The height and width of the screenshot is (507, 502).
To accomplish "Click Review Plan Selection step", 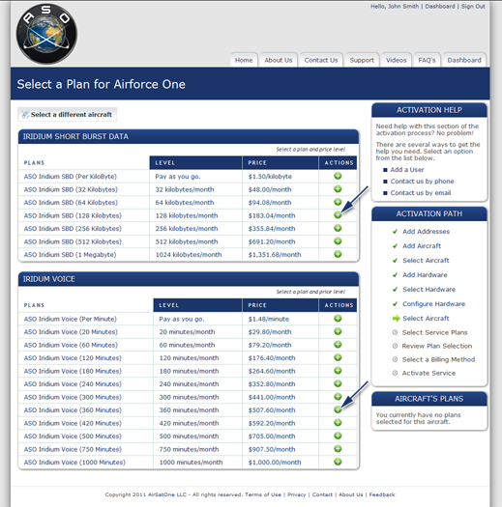I will (437, 347).
